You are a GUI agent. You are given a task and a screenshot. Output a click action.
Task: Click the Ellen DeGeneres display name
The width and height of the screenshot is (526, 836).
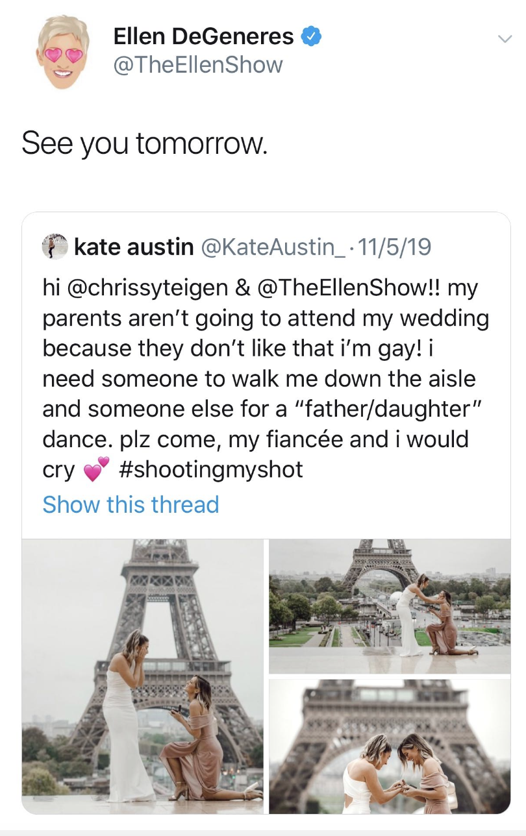click(203, 36)
